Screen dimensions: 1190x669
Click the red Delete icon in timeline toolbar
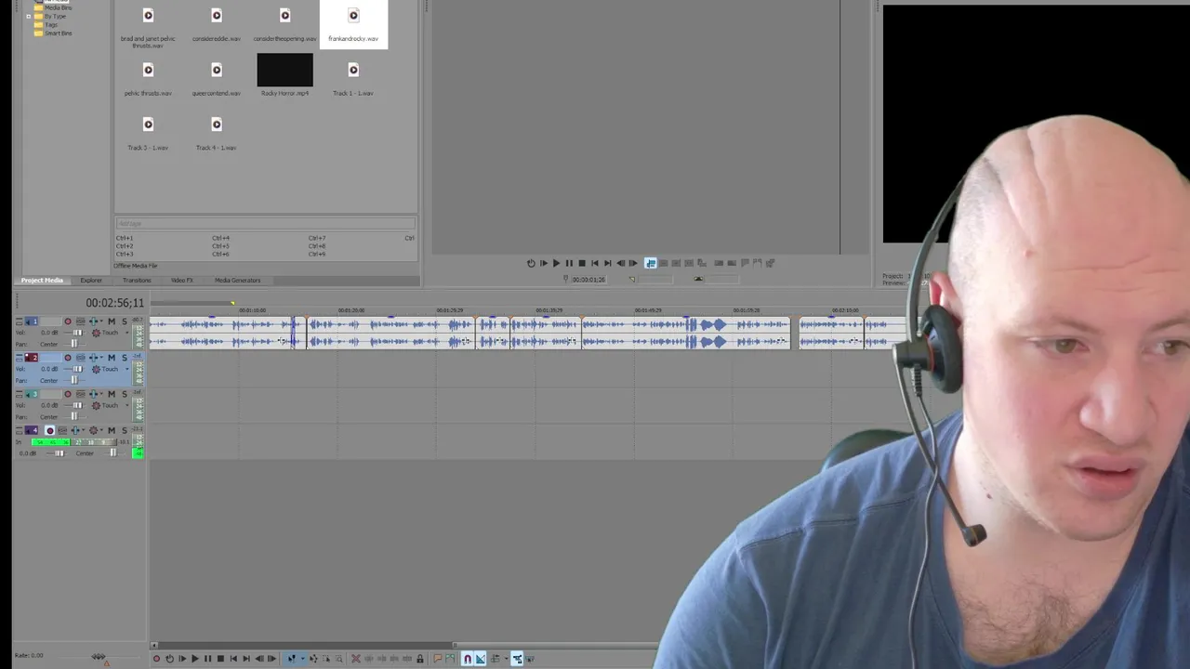click(x=356, y=659)
